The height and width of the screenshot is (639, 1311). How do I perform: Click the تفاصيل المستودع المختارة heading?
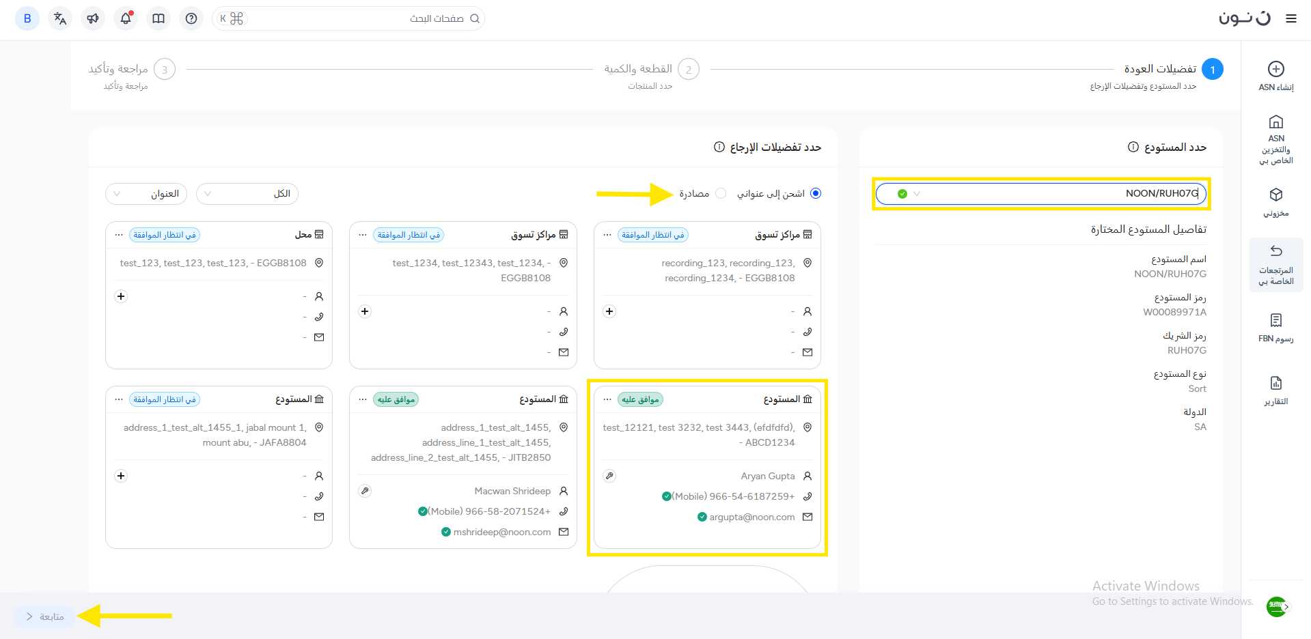point(1148,229)
